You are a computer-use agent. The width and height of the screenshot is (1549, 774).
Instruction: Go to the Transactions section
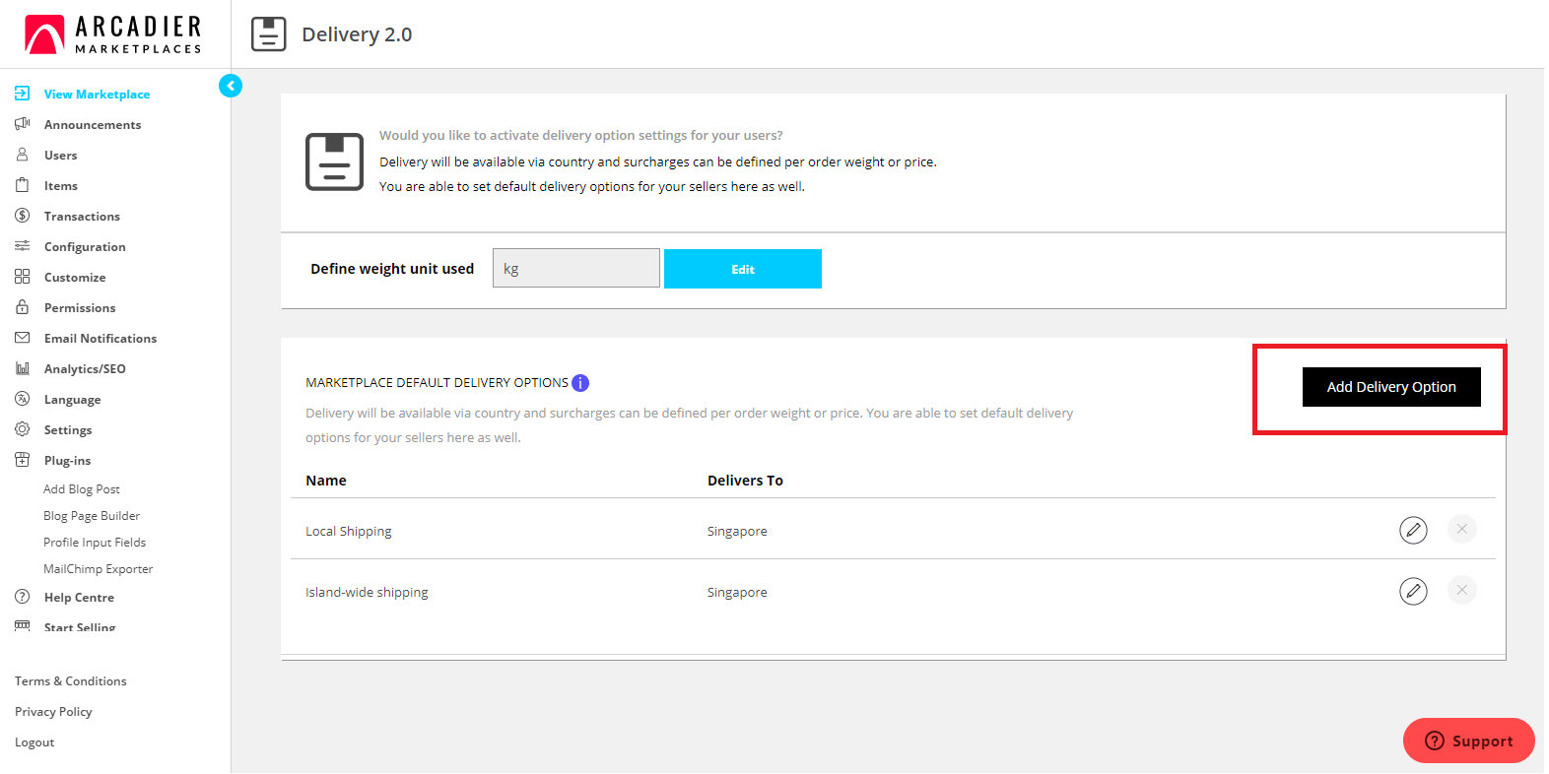[82, 217]
